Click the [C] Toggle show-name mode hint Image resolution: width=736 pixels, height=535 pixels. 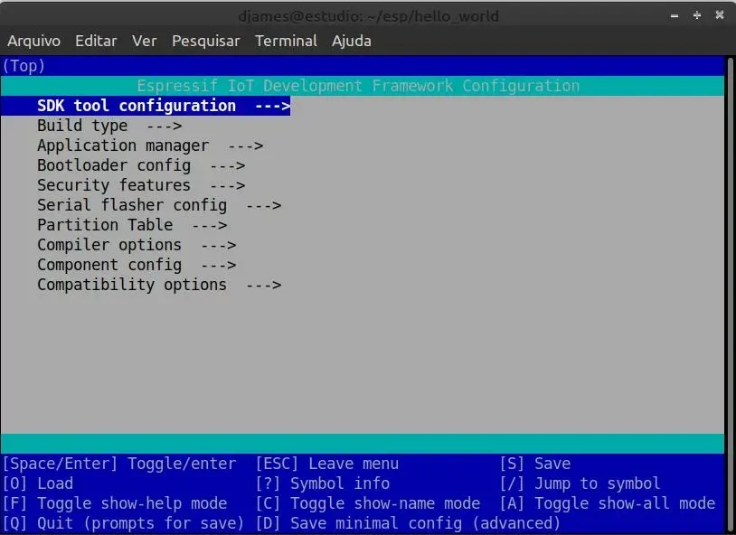tap(367, 503)
